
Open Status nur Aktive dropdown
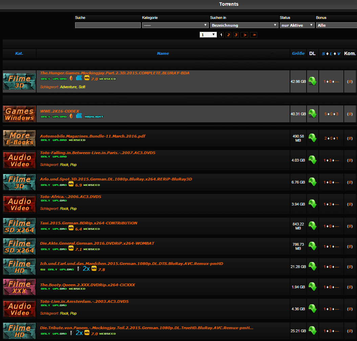[297, 25]
